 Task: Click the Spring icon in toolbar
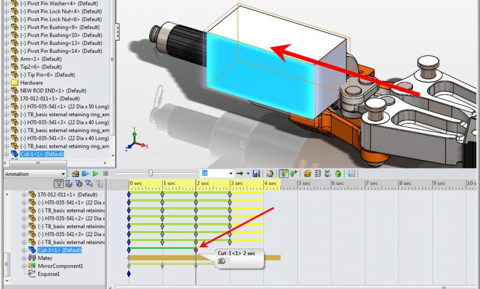(318, 174)
